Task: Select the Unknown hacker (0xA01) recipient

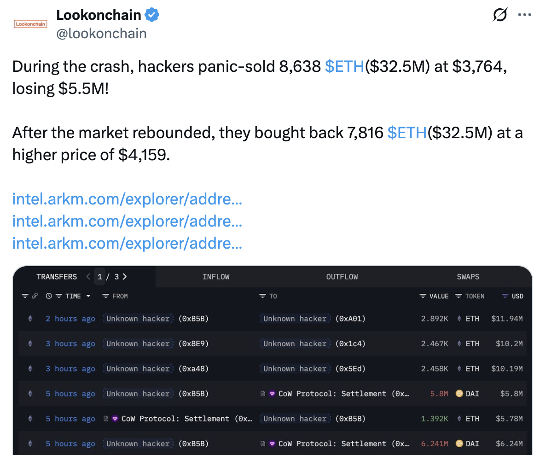Action: (314, 319)
